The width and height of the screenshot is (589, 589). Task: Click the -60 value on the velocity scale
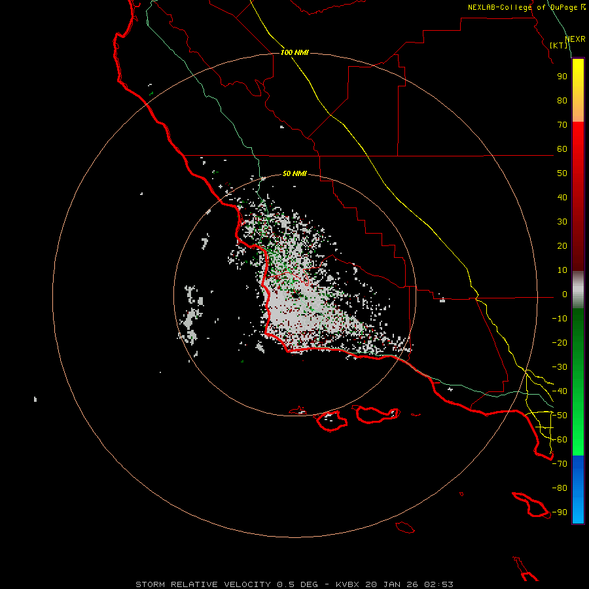[x=560, y=440]
